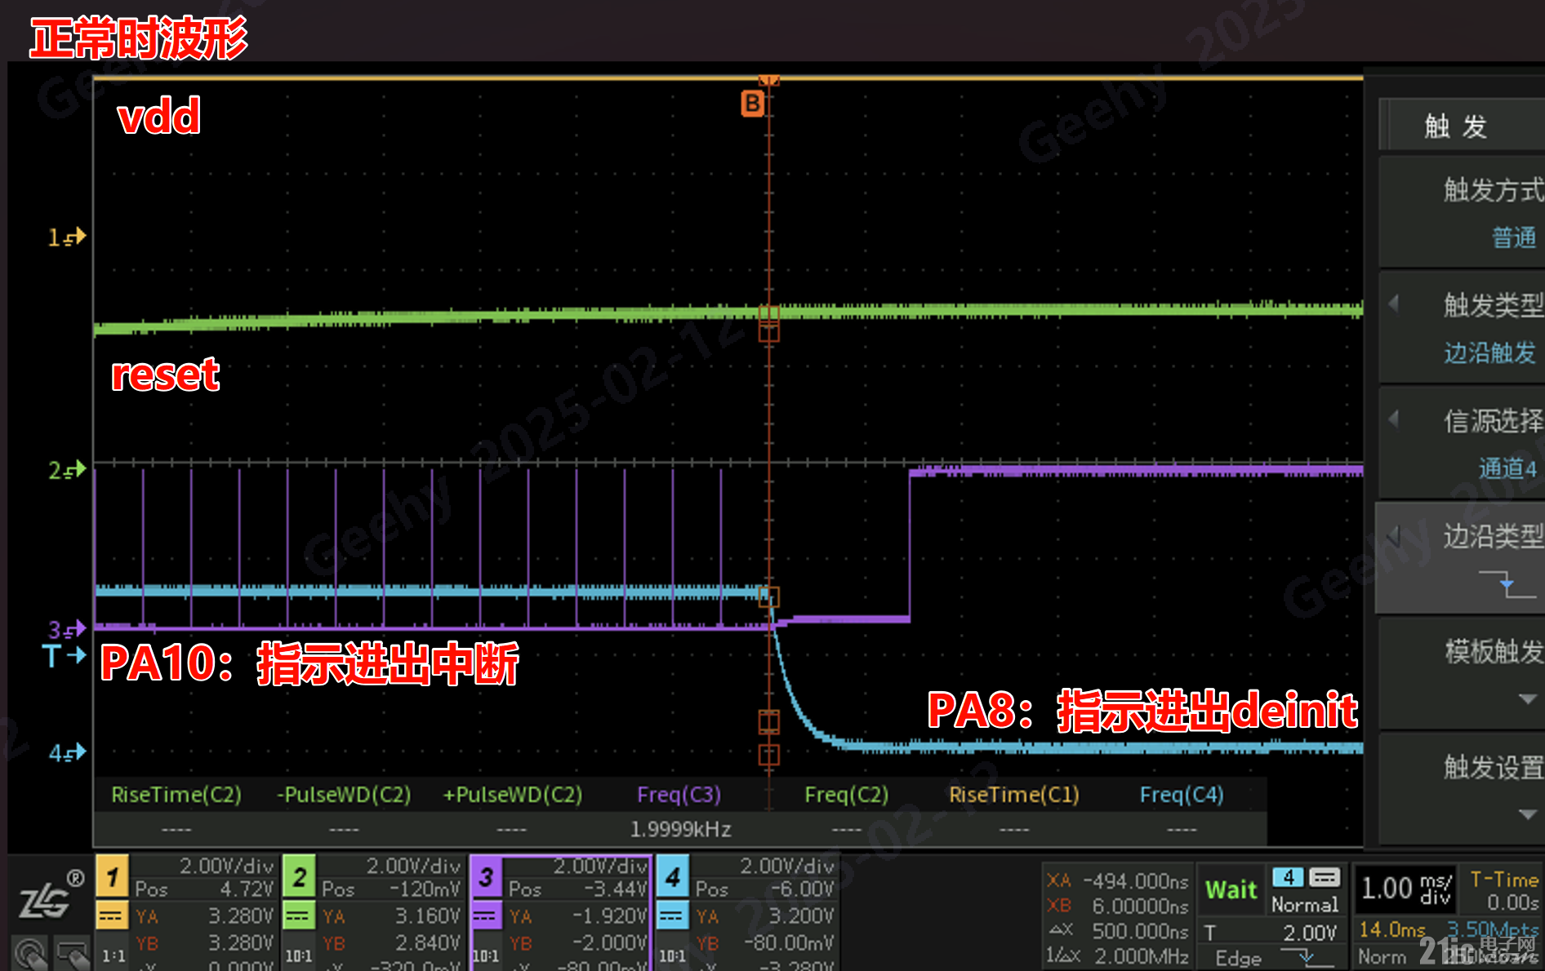Select -PulseWD(C2) measurement
This screenshot has height=971, width=1545.
point(344,795)
